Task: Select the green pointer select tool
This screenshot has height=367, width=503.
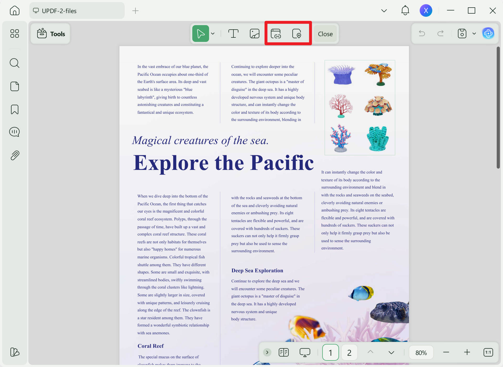Action: point(201,34)
